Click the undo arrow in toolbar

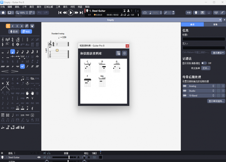click(40, 13)
